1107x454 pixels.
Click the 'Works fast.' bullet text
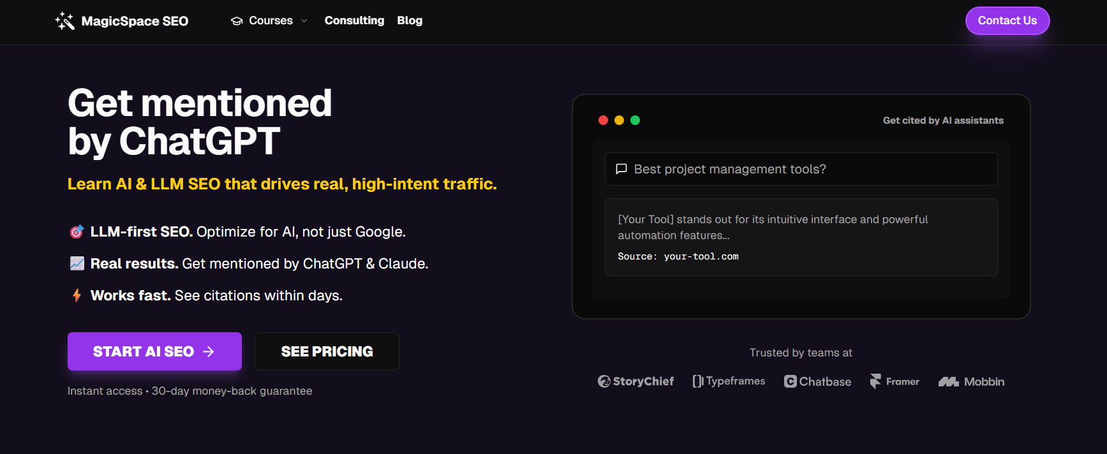click(130, 295)
